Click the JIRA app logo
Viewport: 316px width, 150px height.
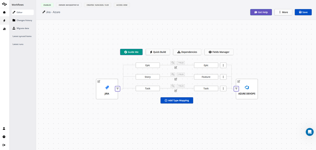coord(107,88)
